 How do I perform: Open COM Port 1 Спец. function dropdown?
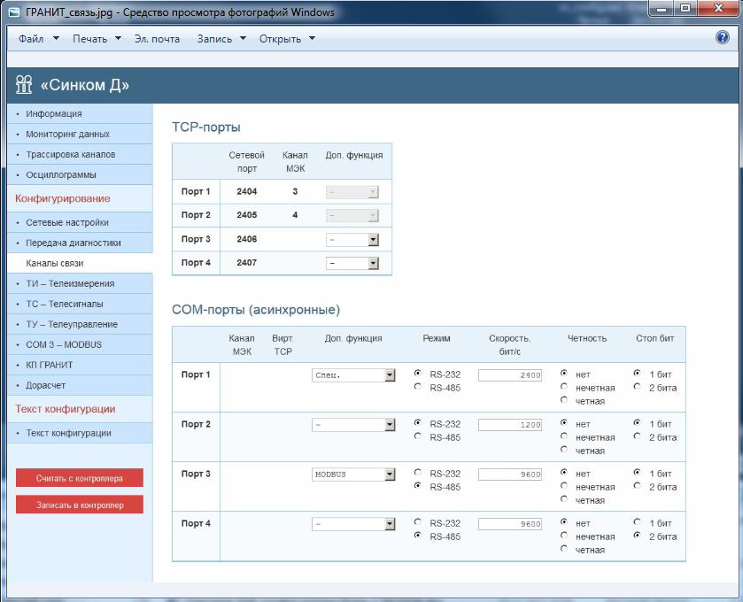tap(390, 375)
